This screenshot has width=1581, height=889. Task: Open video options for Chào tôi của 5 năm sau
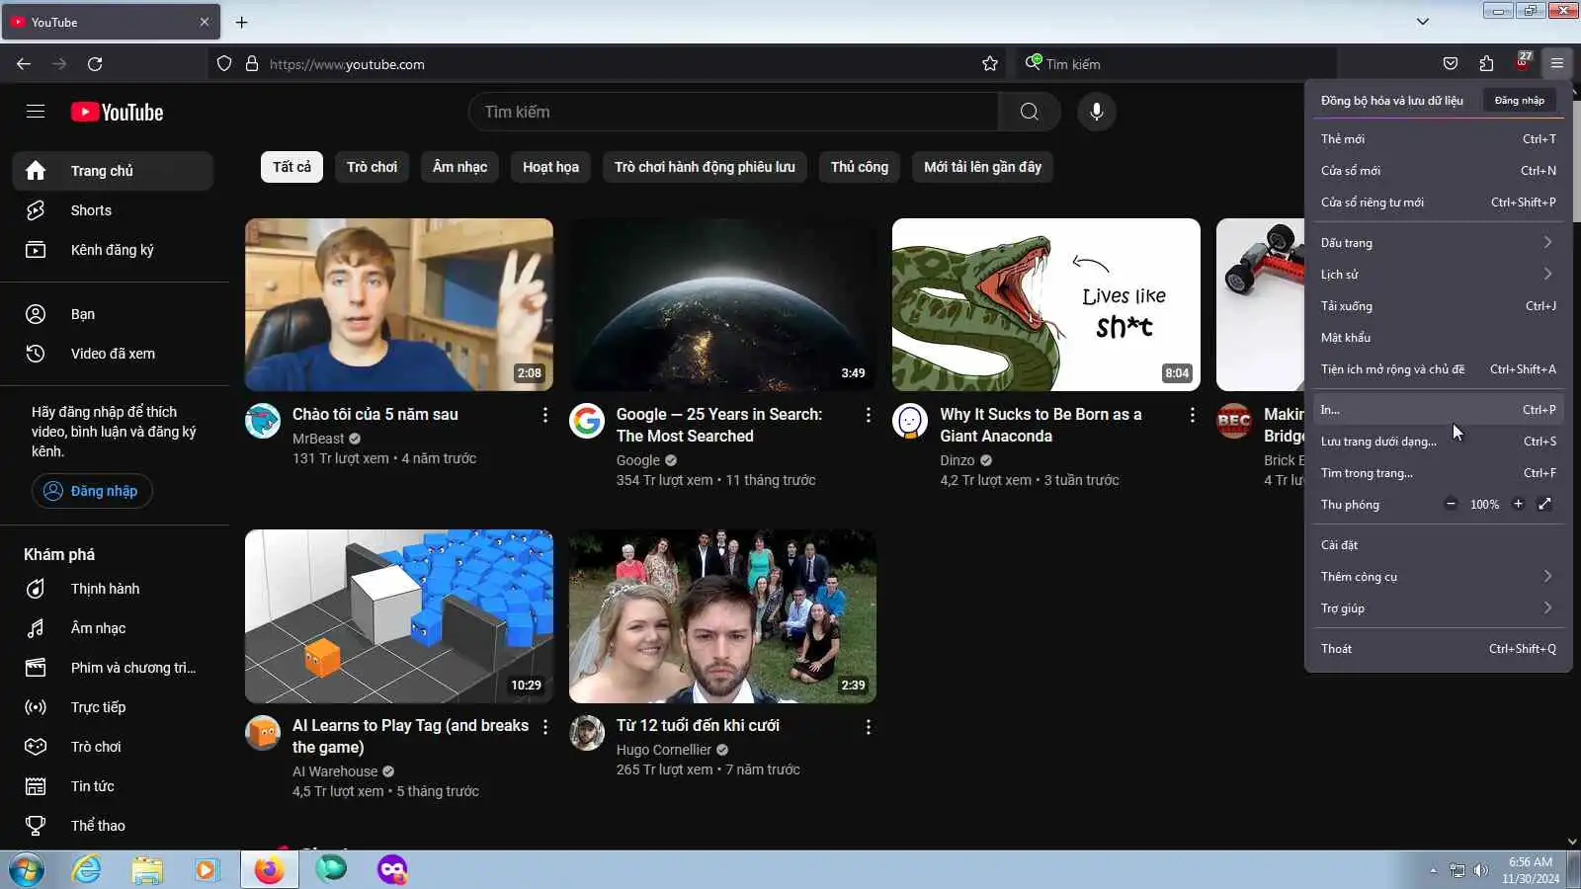(544, 415)
